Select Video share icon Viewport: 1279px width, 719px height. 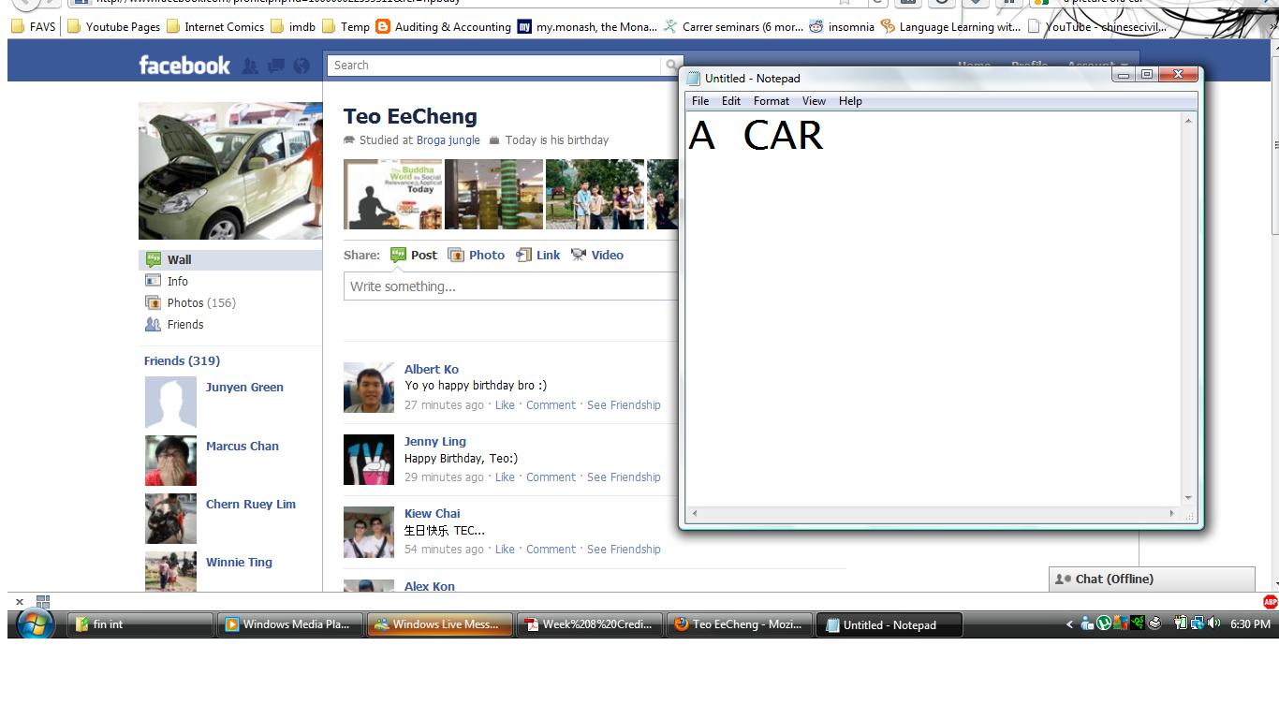pos(579,255)
